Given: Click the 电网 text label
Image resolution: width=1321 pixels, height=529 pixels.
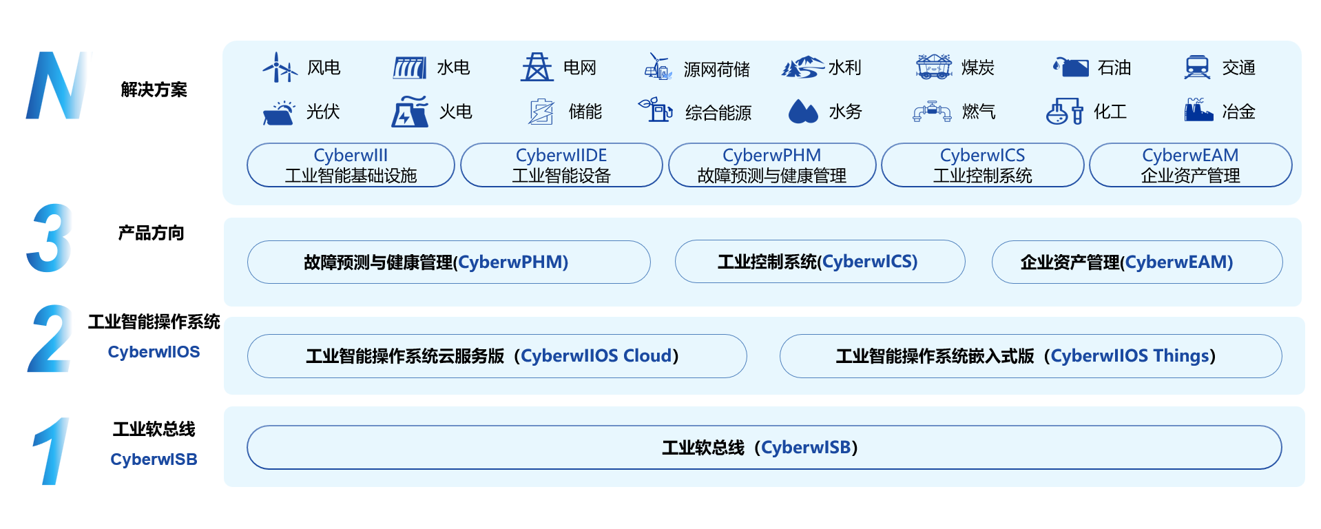Looking at the screenshot, I should coord(579,68).
